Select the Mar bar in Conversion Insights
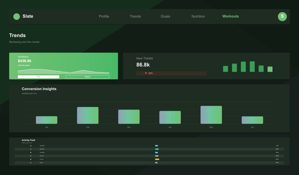299x175 pixels. click(x=129, y=117)
